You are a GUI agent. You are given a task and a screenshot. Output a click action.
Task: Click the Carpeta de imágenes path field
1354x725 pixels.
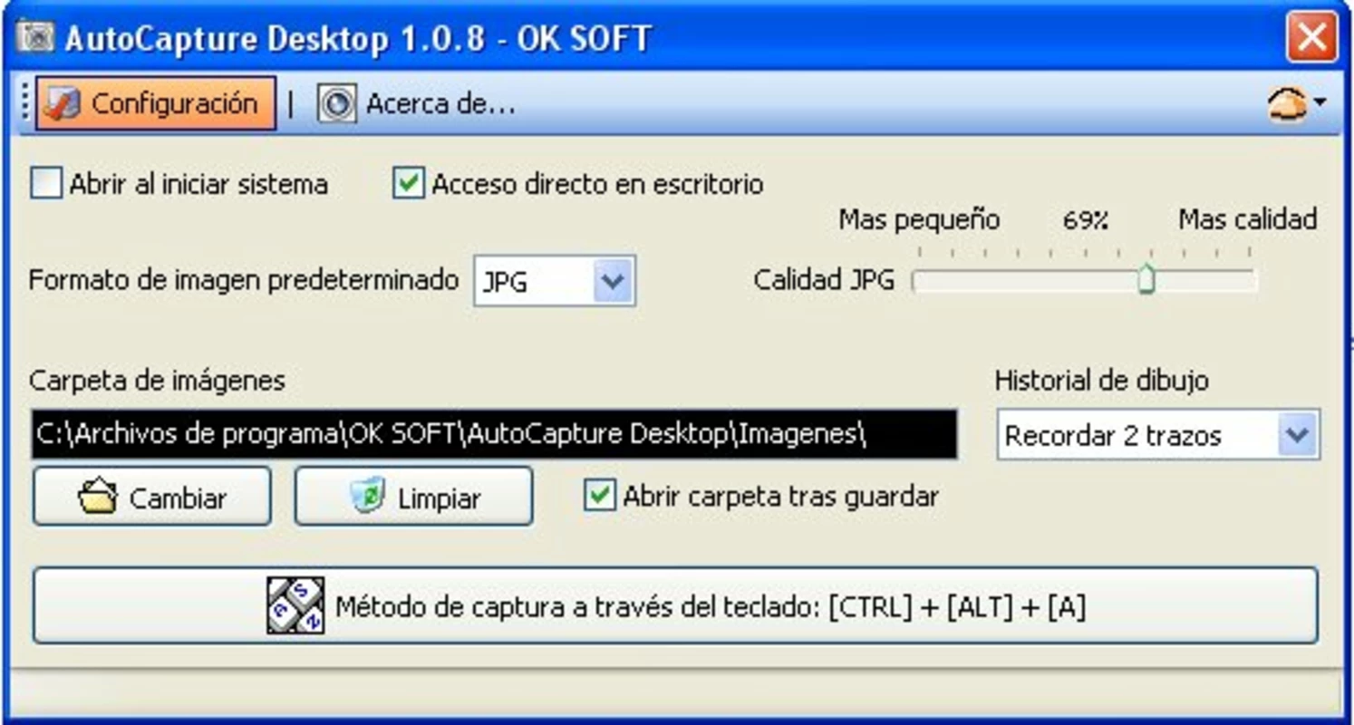coord(494,434)
